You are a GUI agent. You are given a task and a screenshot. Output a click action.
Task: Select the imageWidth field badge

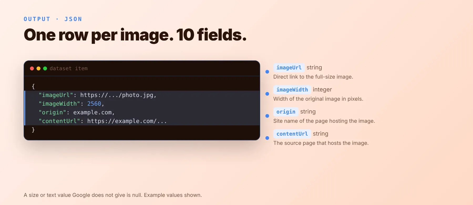coord(292,90)
